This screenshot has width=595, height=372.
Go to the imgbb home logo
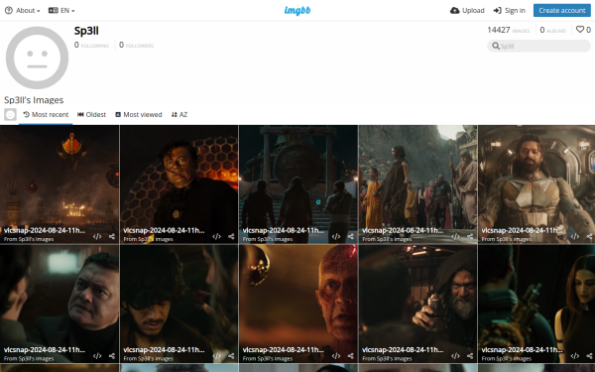[297, 11]
